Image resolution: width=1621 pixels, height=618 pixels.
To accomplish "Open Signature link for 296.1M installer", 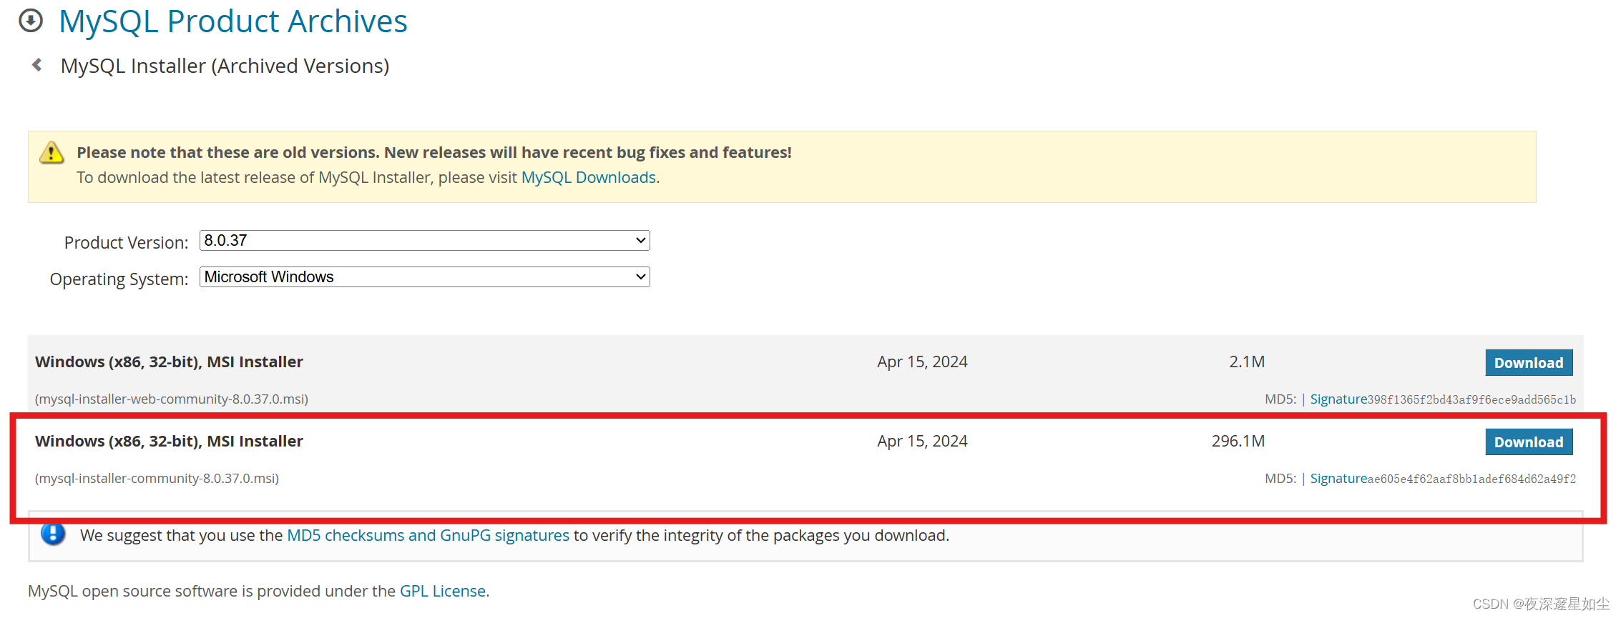I will pos(1338,479).
